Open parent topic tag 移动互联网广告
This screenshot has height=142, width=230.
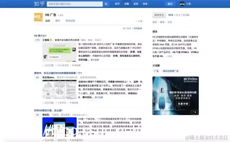(171, 71)
